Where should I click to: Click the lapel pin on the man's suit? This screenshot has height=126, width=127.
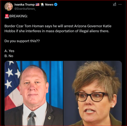[x=49, y=118]
